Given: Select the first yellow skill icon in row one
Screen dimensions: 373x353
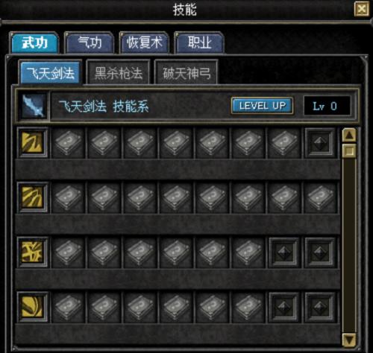Looking at the screenshot, I should tap(33, 142).
